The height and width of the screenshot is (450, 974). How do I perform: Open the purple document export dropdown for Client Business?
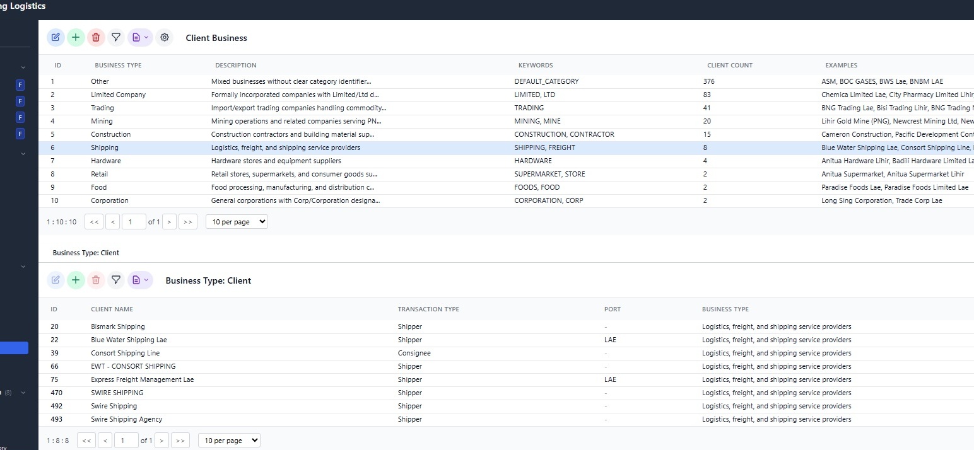140,38
